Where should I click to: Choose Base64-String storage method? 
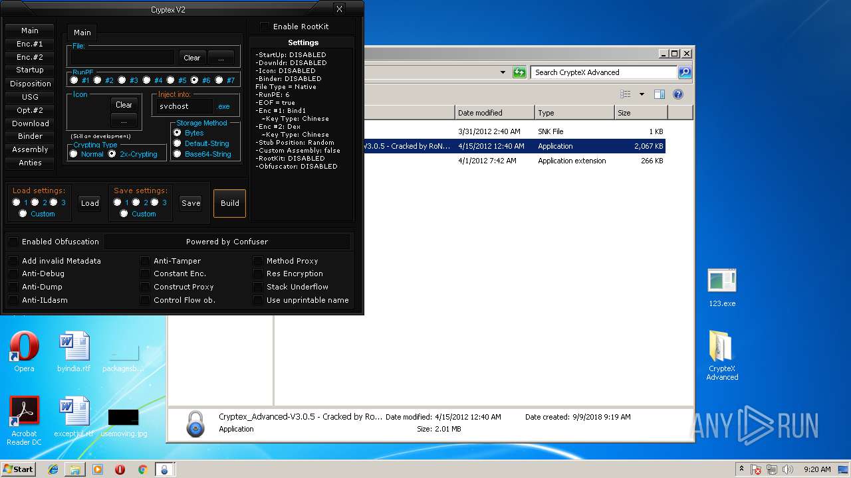pos(177,154)
